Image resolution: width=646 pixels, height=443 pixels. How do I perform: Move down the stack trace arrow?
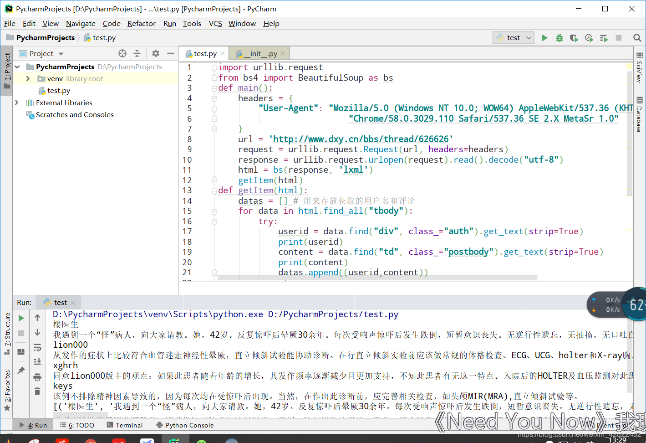(x=37, y=332)
